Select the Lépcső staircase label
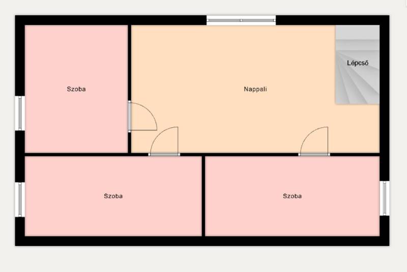 pos(357,64)
